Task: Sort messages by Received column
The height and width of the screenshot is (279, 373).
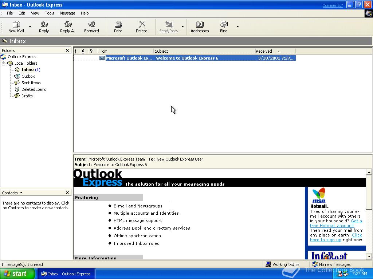Action: coord(275,51)
